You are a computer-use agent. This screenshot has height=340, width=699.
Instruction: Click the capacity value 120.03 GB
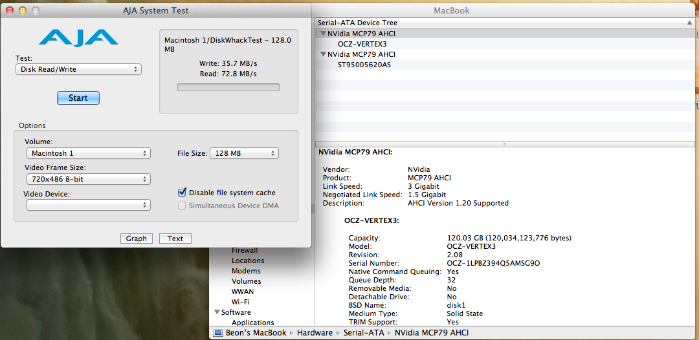509,238
